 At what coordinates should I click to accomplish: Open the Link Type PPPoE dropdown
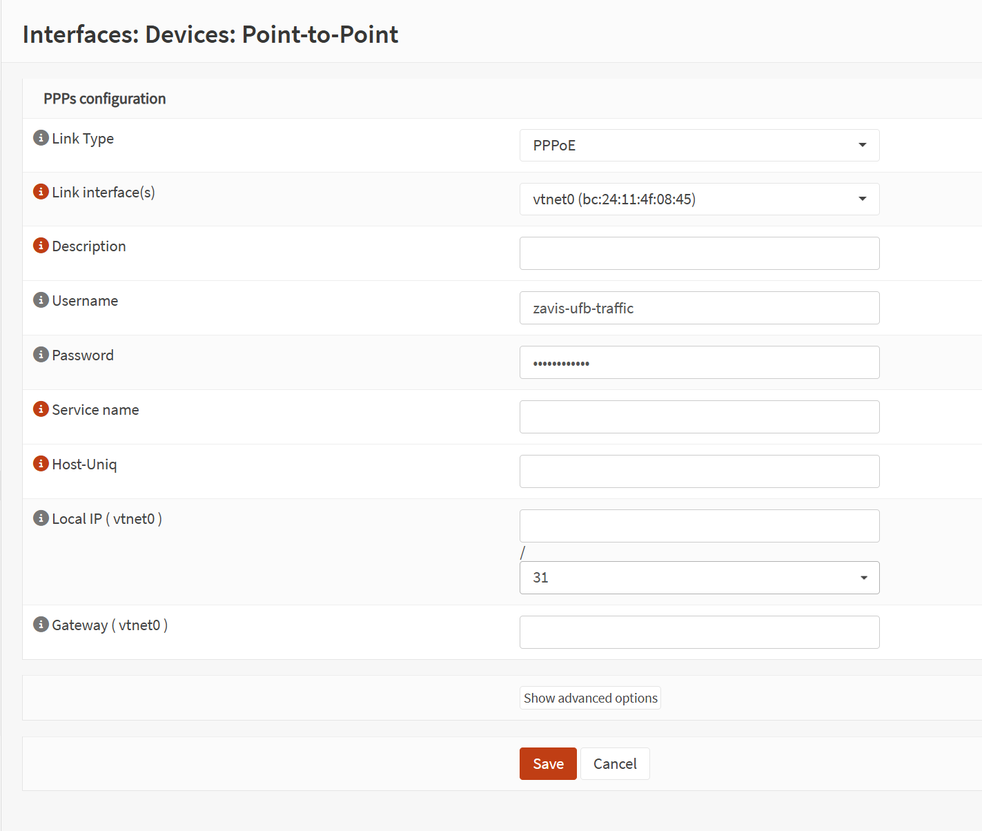point(698,146)
